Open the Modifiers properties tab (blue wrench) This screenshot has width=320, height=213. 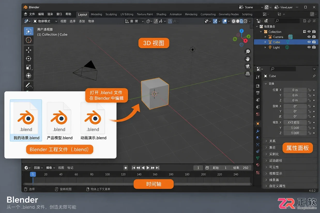pos(258,131)
